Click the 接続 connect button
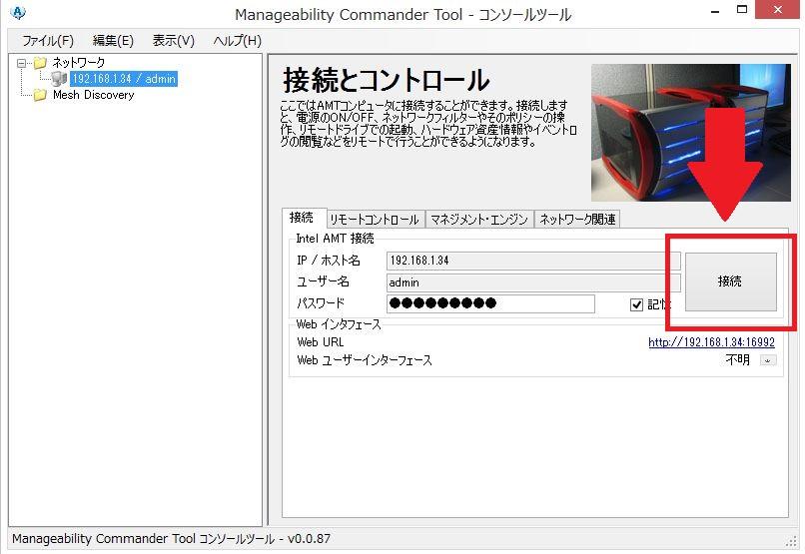 coord(730,281)
